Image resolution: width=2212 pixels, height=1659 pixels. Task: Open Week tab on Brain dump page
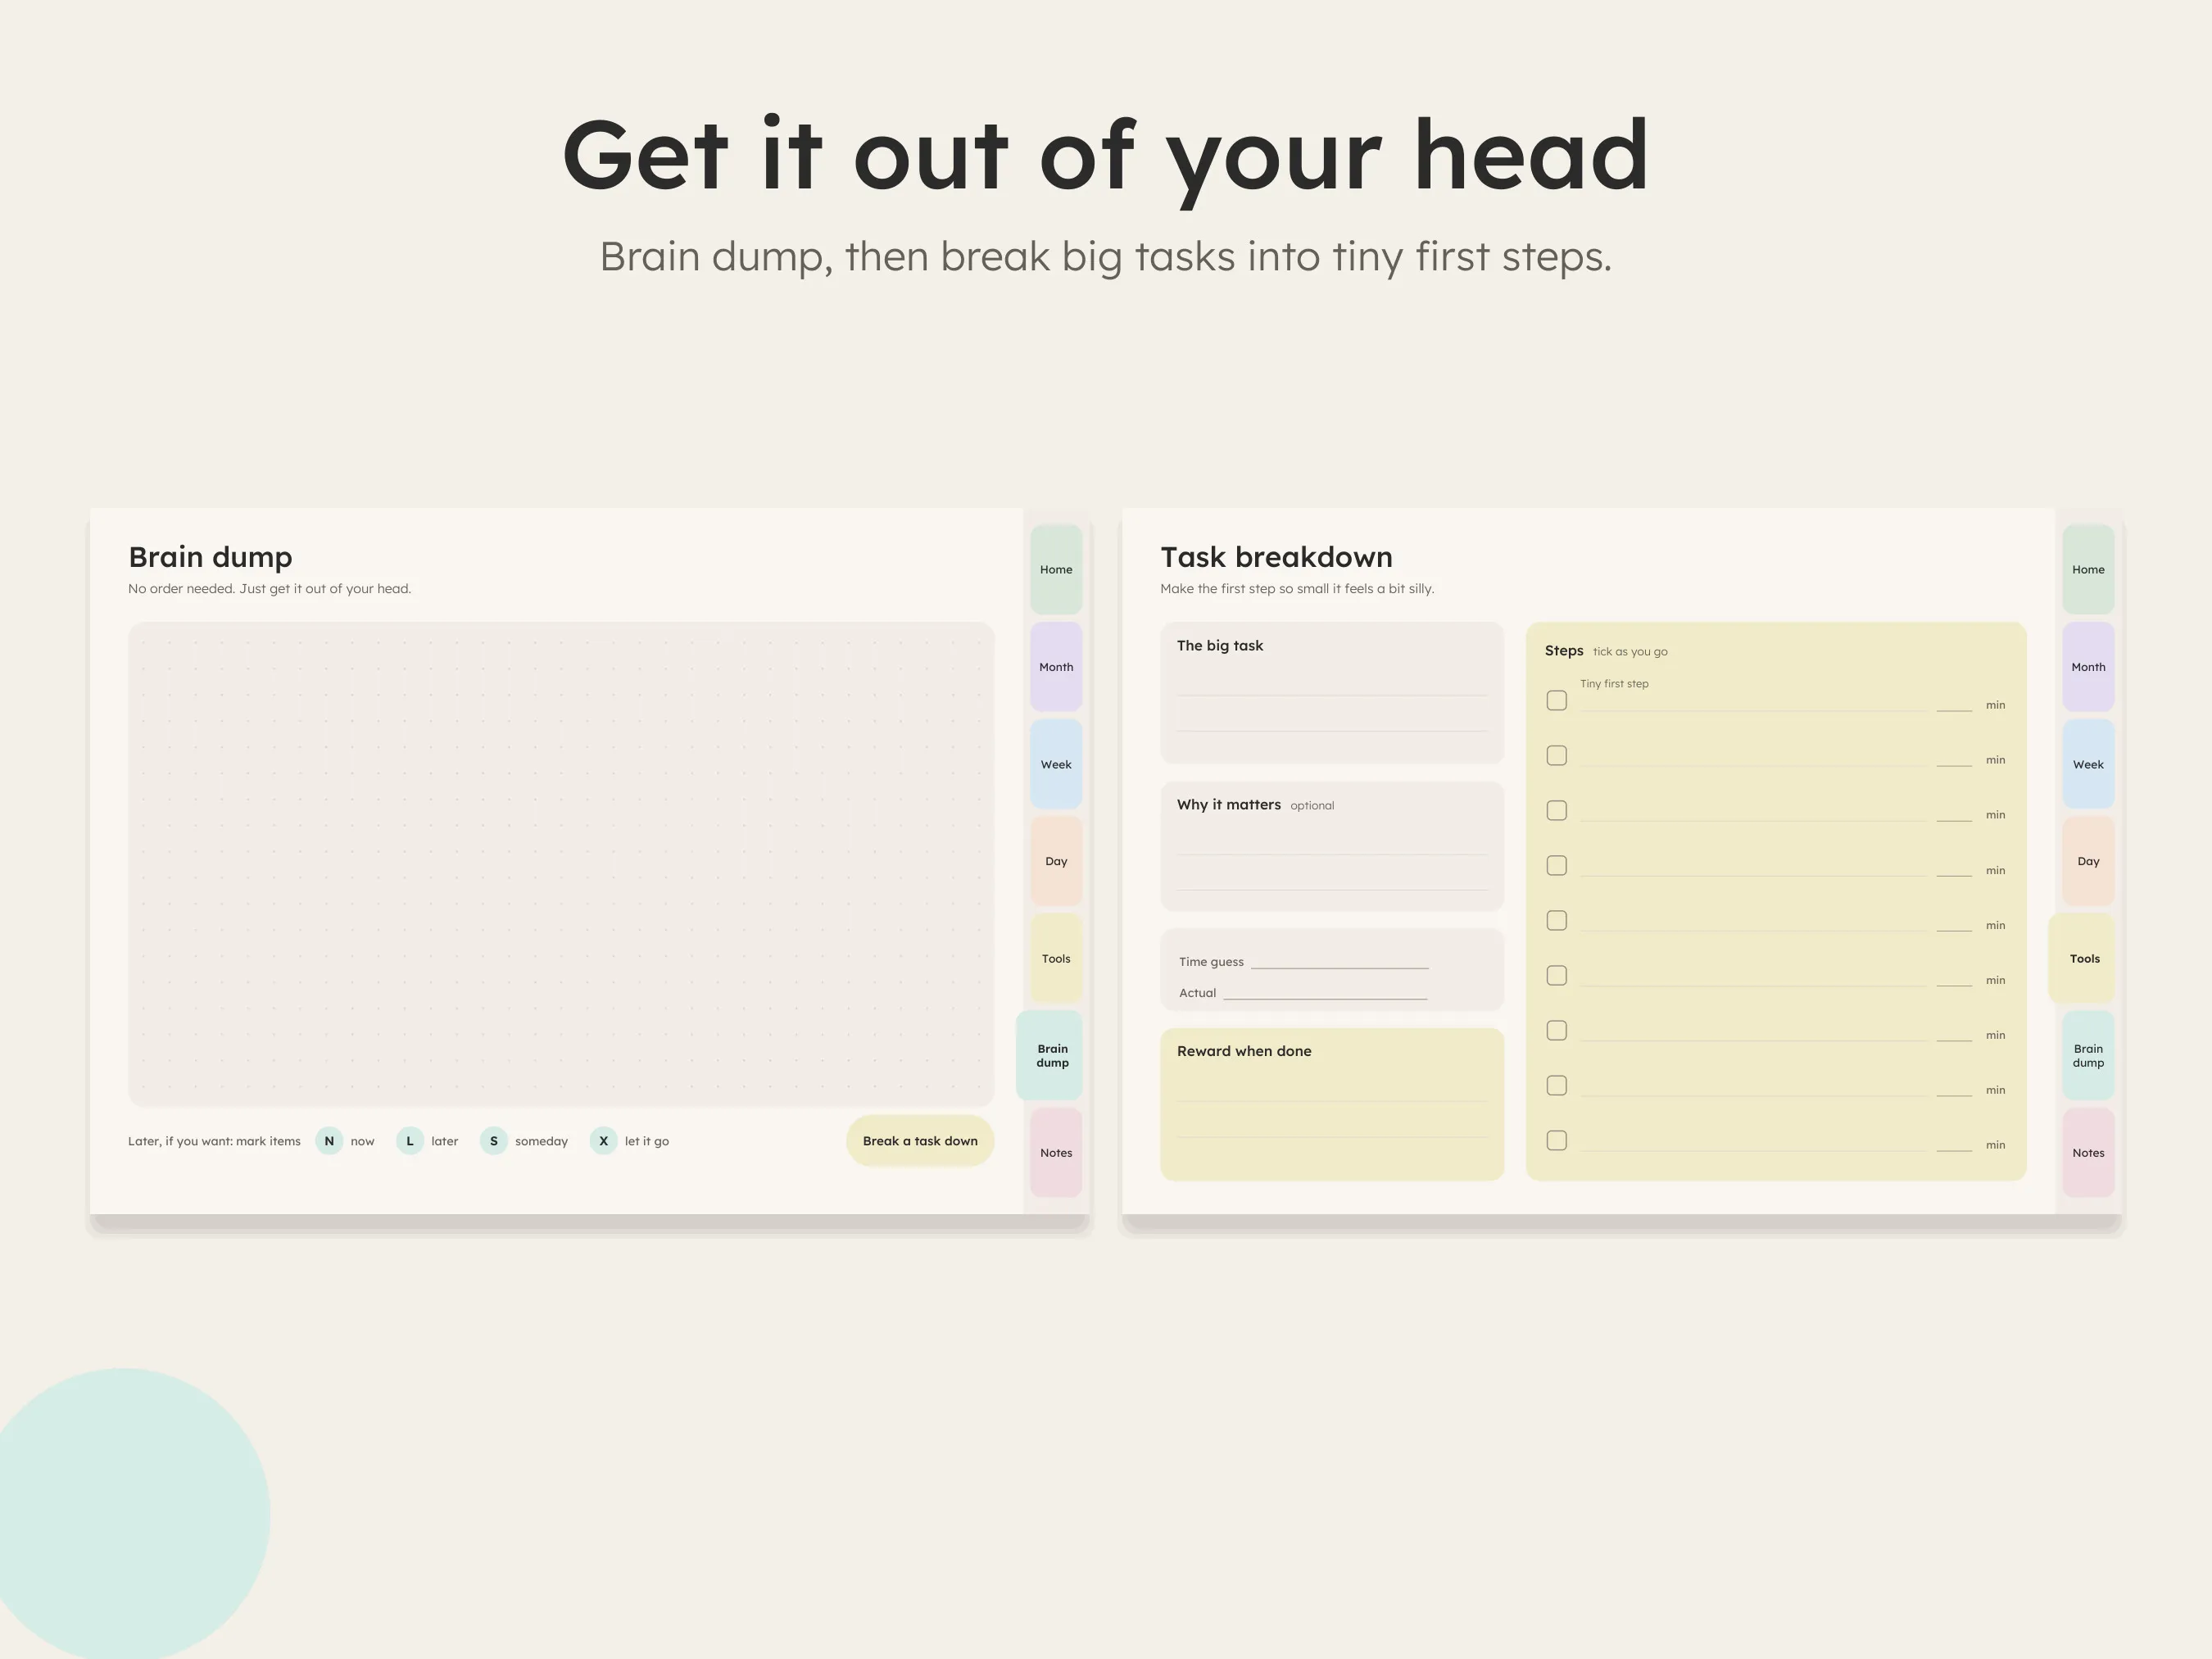coord(1056,764)
